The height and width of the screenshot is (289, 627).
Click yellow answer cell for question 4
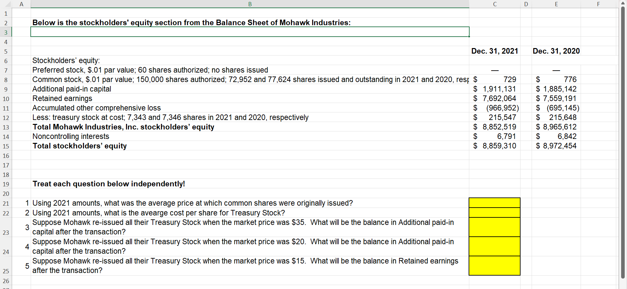tap(494, 246)
